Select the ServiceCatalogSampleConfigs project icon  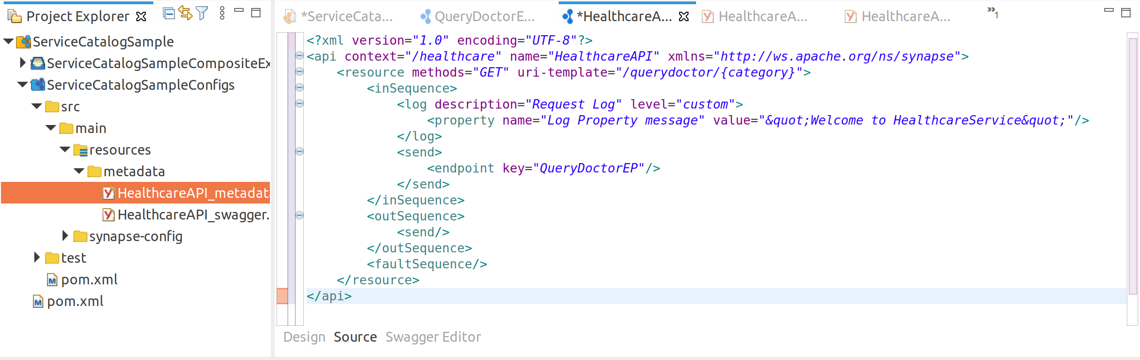(x=38, y=85)
